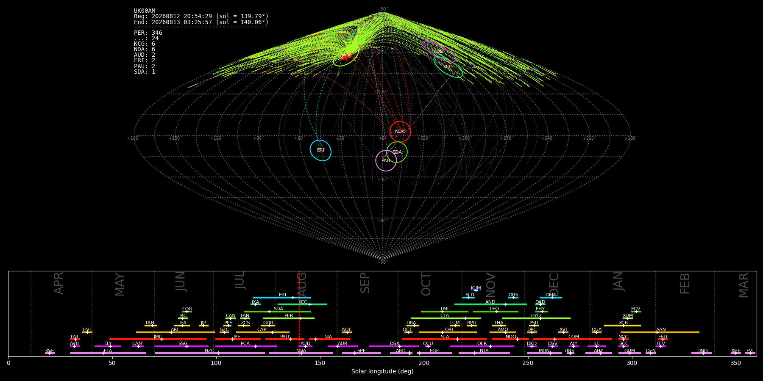This screenshot has height=381, width=763.
Task: Select the AND shower activity bar
Action: [490, 304]
